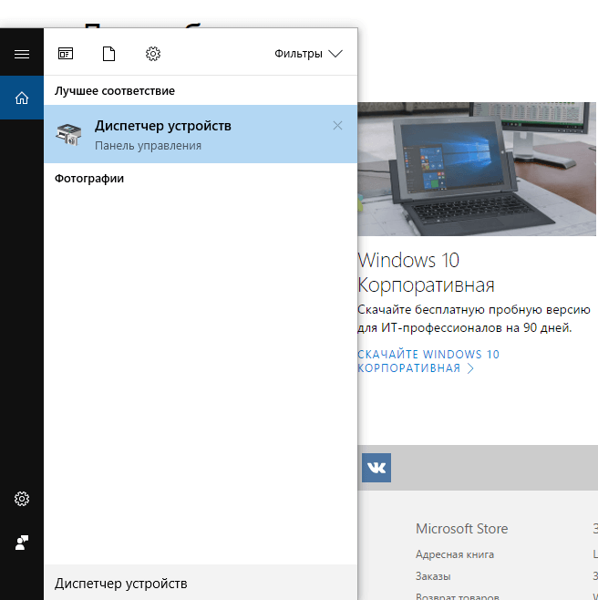Click the search box containing Диспетчер устройств
The width and height of the screenshot is (598, 600).
tap(201, 584)
